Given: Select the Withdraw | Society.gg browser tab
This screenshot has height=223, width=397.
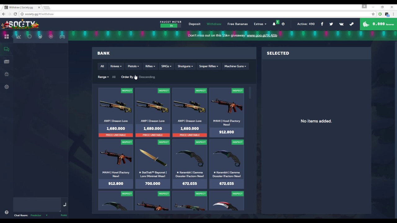Looking at the screenshot, I should [21, 7].
